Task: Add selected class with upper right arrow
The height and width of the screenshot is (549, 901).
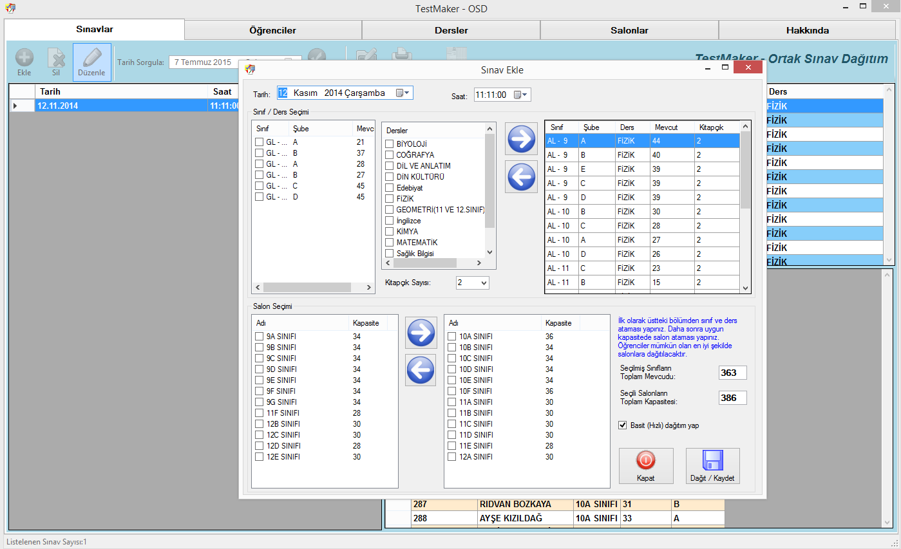Action: (x=521, y=138)
